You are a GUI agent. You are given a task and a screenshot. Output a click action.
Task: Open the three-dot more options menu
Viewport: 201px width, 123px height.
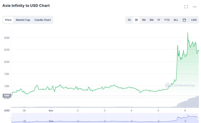(195, 7)
